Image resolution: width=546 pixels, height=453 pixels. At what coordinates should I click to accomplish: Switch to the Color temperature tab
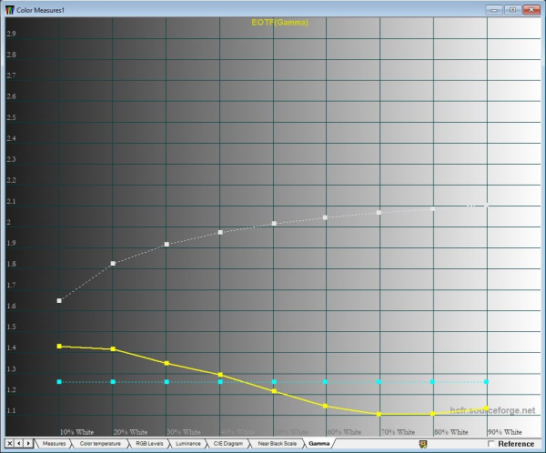coord(100,444)
